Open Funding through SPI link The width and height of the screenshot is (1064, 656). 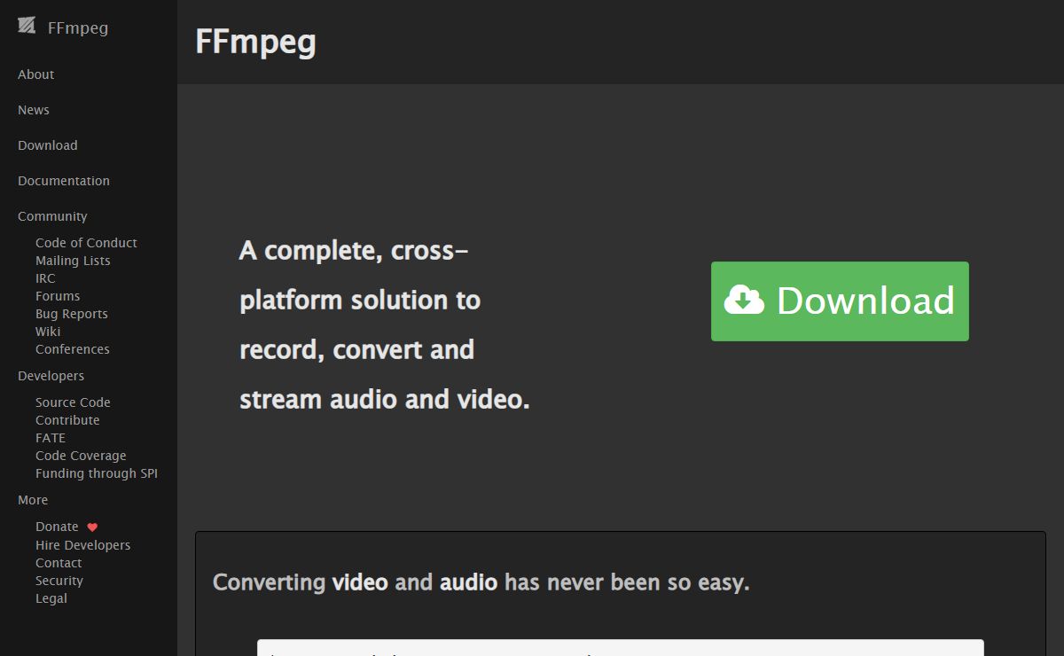click(x=97, y=473)
